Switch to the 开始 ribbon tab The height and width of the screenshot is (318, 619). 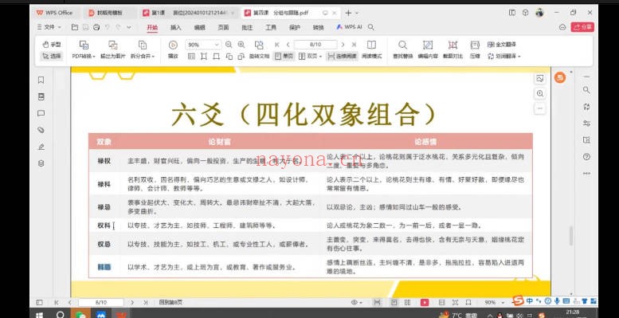pos(152,27)
